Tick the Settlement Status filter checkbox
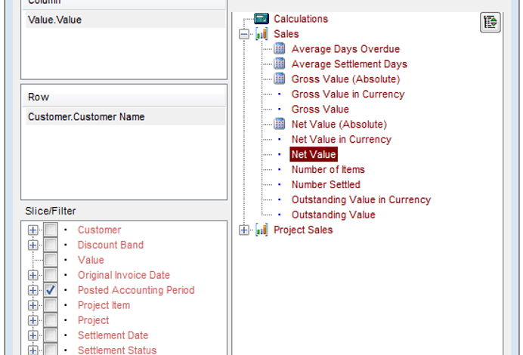 (51, 349)
